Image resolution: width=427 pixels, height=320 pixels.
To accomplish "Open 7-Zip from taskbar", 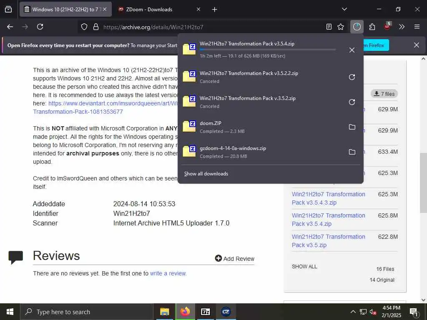I will (206, 312).
